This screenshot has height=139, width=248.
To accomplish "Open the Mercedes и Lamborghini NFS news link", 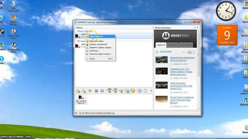I will pos(181,86).
